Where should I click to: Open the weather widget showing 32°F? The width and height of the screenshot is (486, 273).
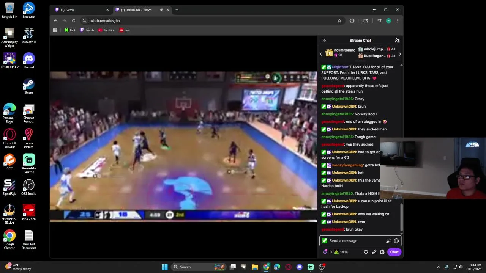18,267
